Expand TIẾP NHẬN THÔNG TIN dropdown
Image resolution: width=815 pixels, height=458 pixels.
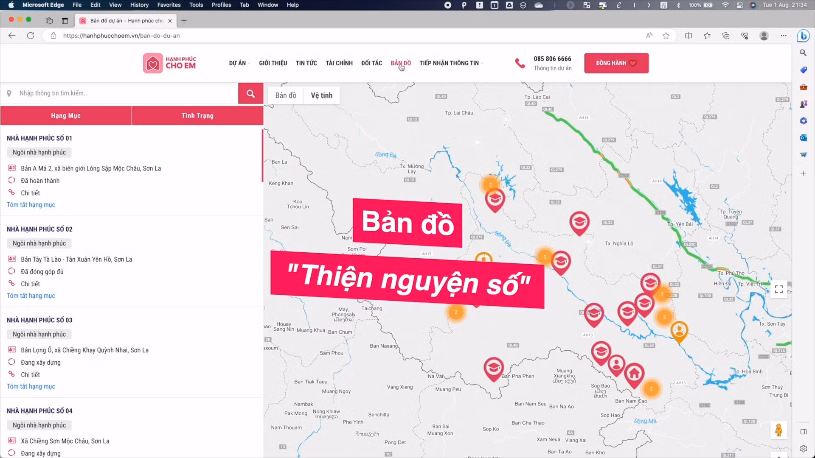451,63
